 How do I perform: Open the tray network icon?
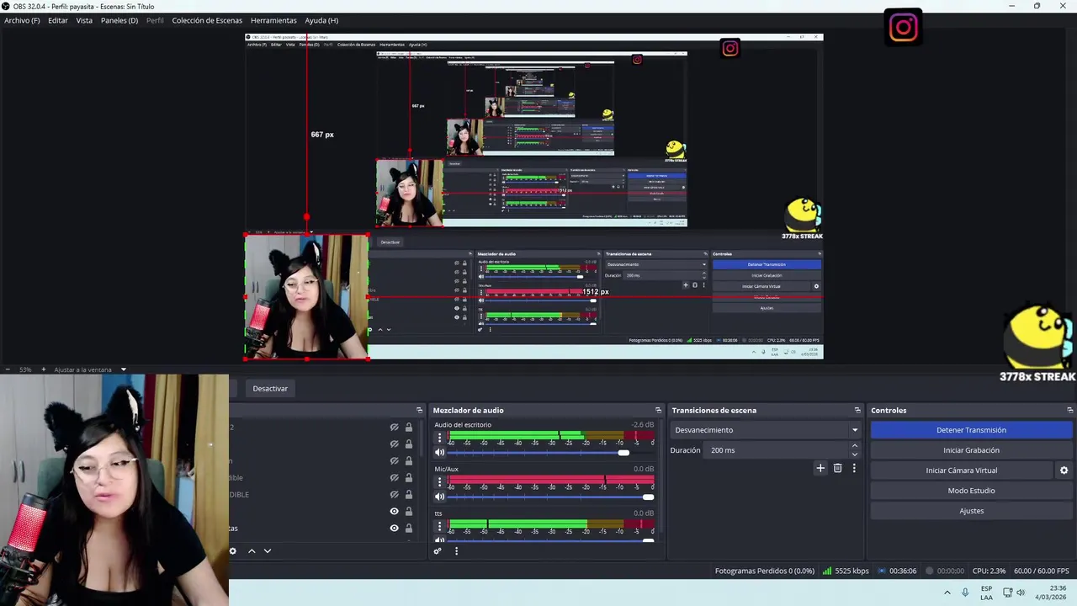[1007, 593]
